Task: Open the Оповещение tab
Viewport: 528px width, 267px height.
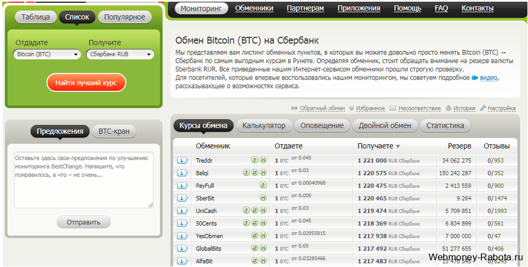Action: (322, 125)
